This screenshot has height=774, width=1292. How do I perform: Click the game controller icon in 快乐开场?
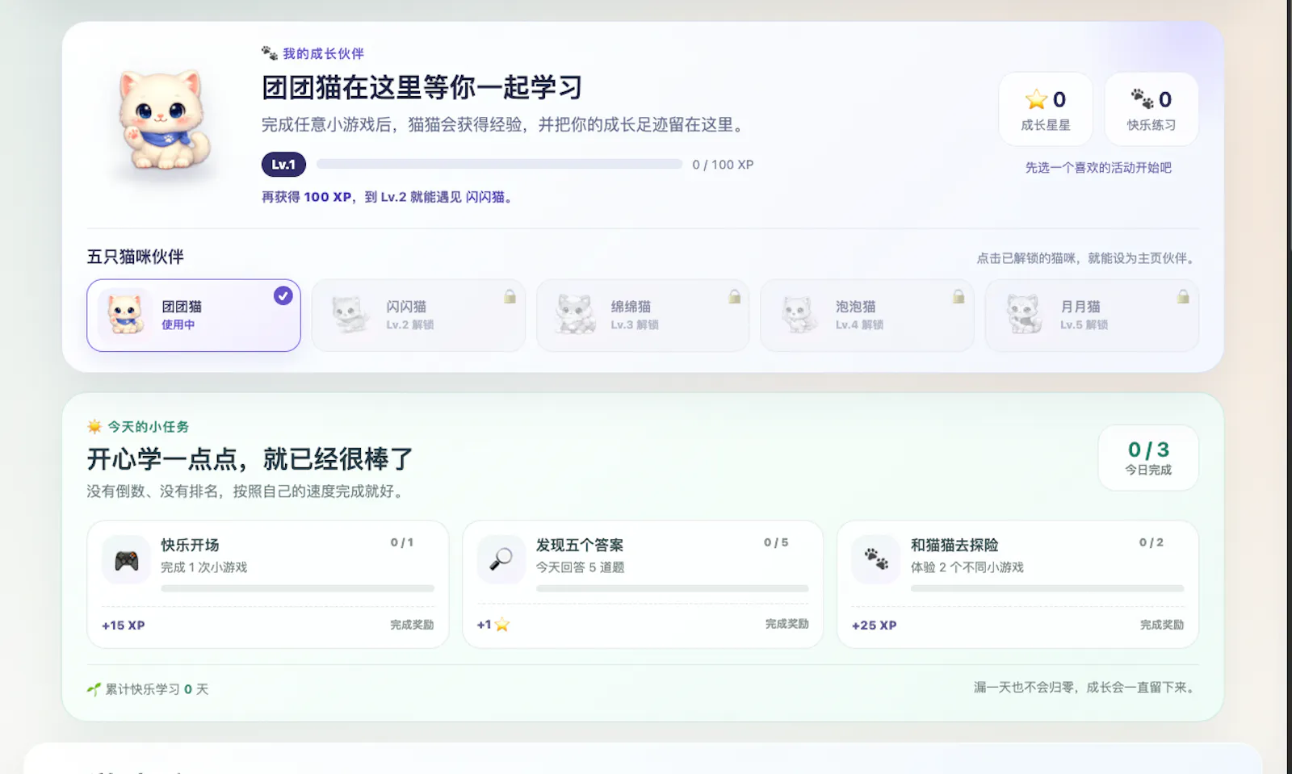click(x=127, y=560)
